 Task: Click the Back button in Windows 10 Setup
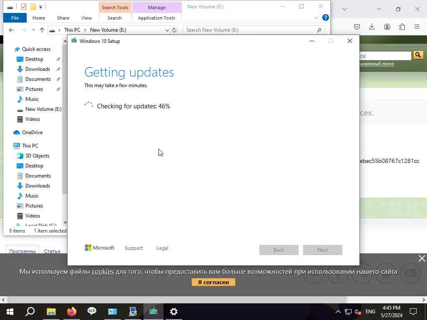(x=279, y=250)
